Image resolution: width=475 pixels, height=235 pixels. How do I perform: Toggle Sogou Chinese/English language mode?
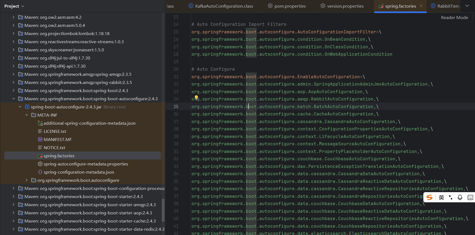tap(441, 198)
